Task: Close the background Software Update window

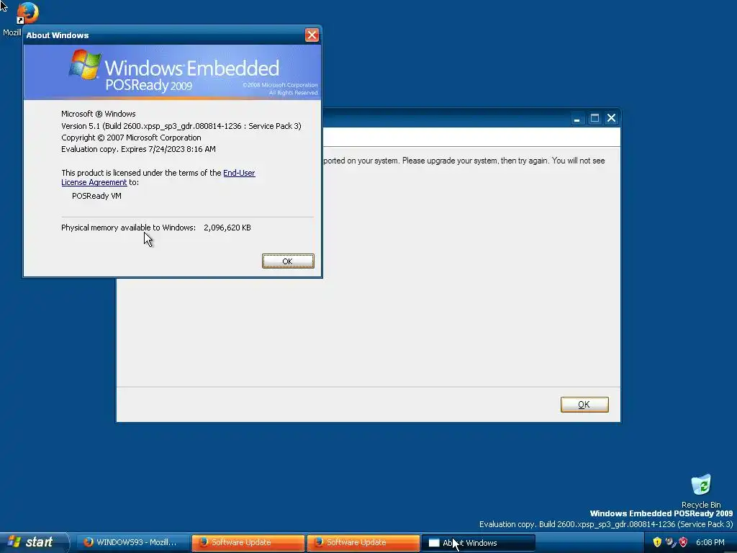Action: tap(611, 118)
